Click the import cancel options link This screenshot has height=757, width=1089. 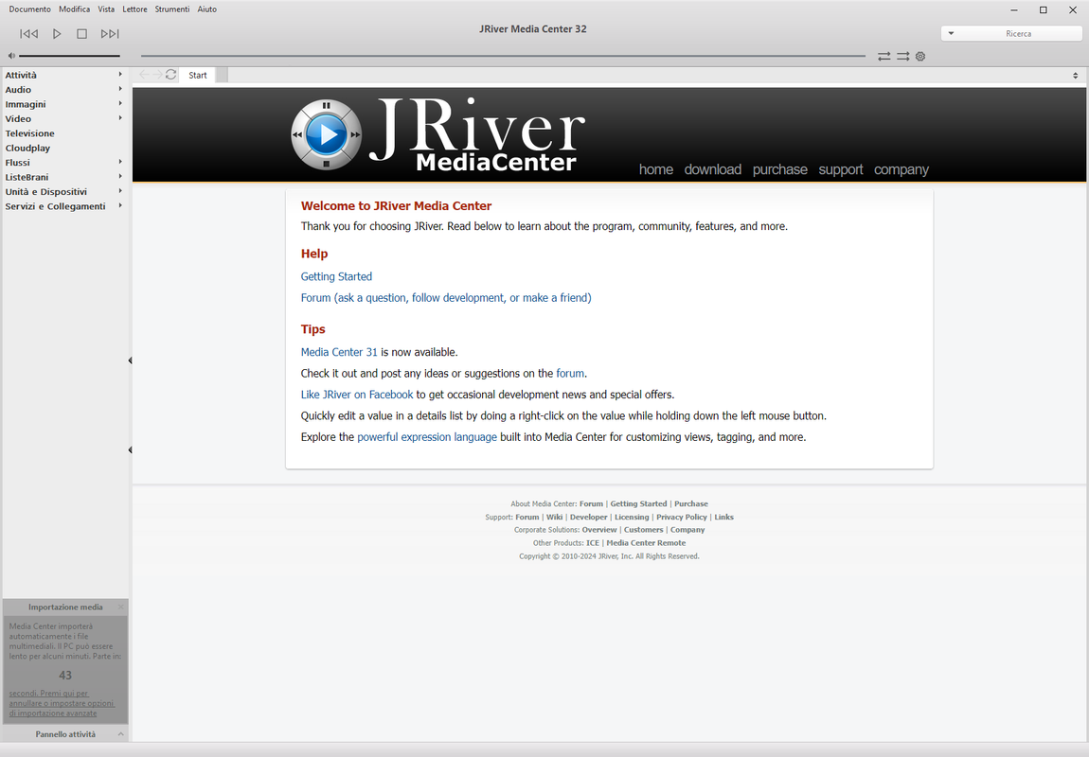(62, 703)
